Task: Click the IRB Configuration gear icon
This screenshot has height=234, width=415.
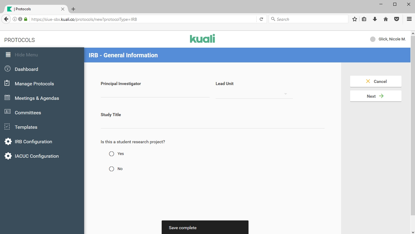Action: pos(8,141)
